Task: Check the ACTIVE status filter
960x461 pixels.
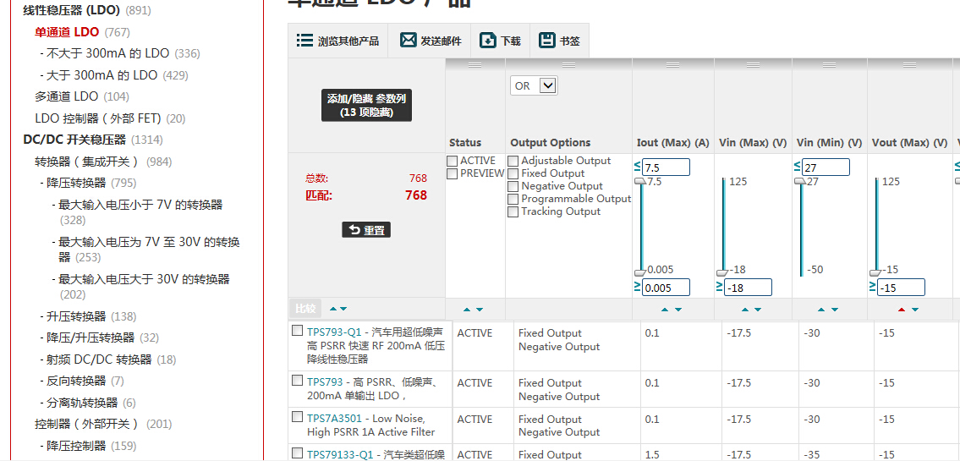Action: tap(453, 161)
